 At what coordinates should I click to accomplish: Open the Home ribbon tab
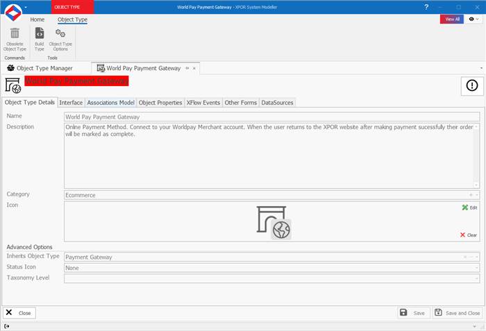click(37, 19)
